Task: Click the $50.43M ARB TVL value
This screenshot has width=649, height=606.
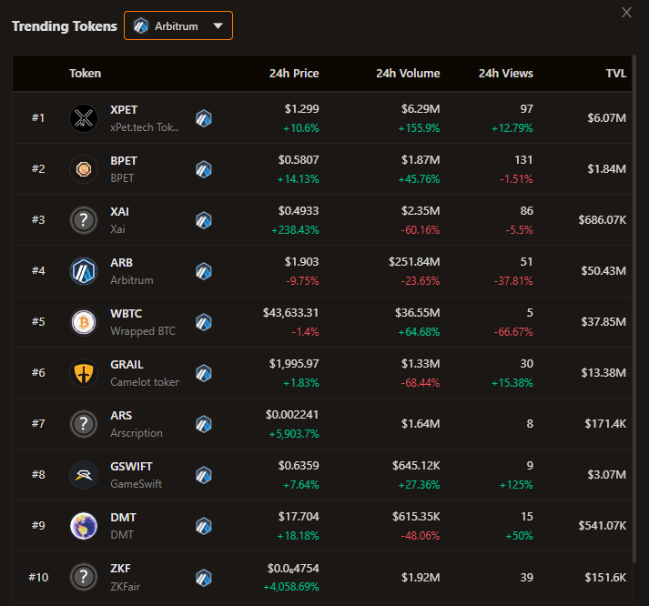Action: [603, 271]
